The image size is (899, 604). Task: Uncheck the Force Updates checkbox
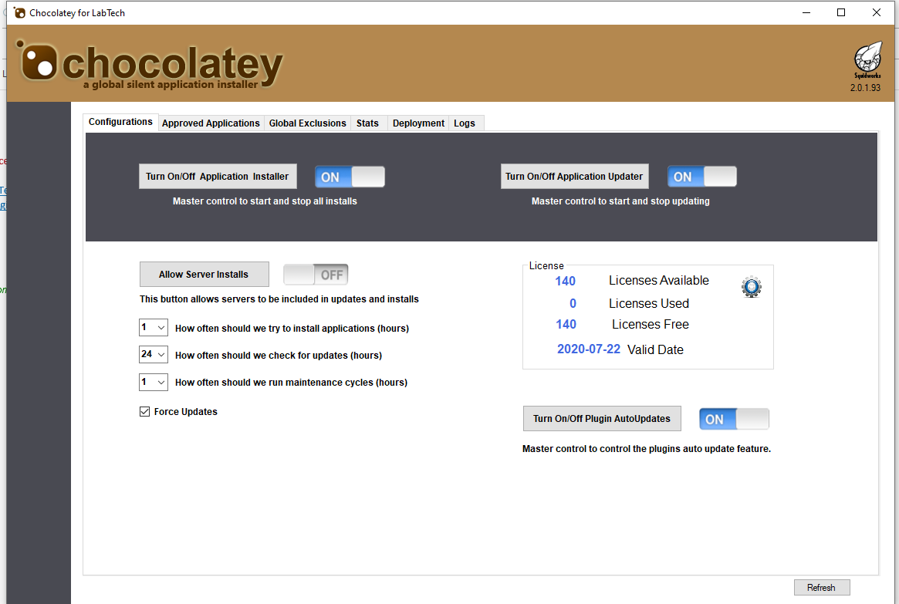[144, 412]
